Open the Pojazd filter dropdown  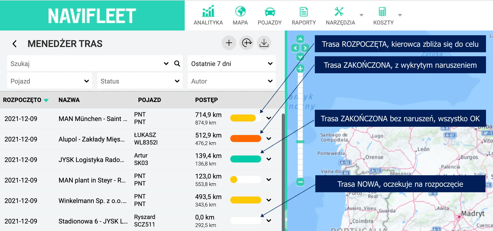(x=50, y=81)
